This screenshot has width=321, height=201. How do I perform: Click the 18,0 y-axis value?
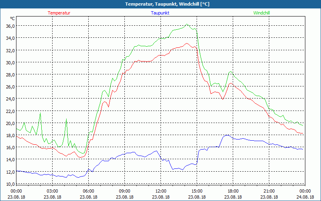[x=10, y=135]
